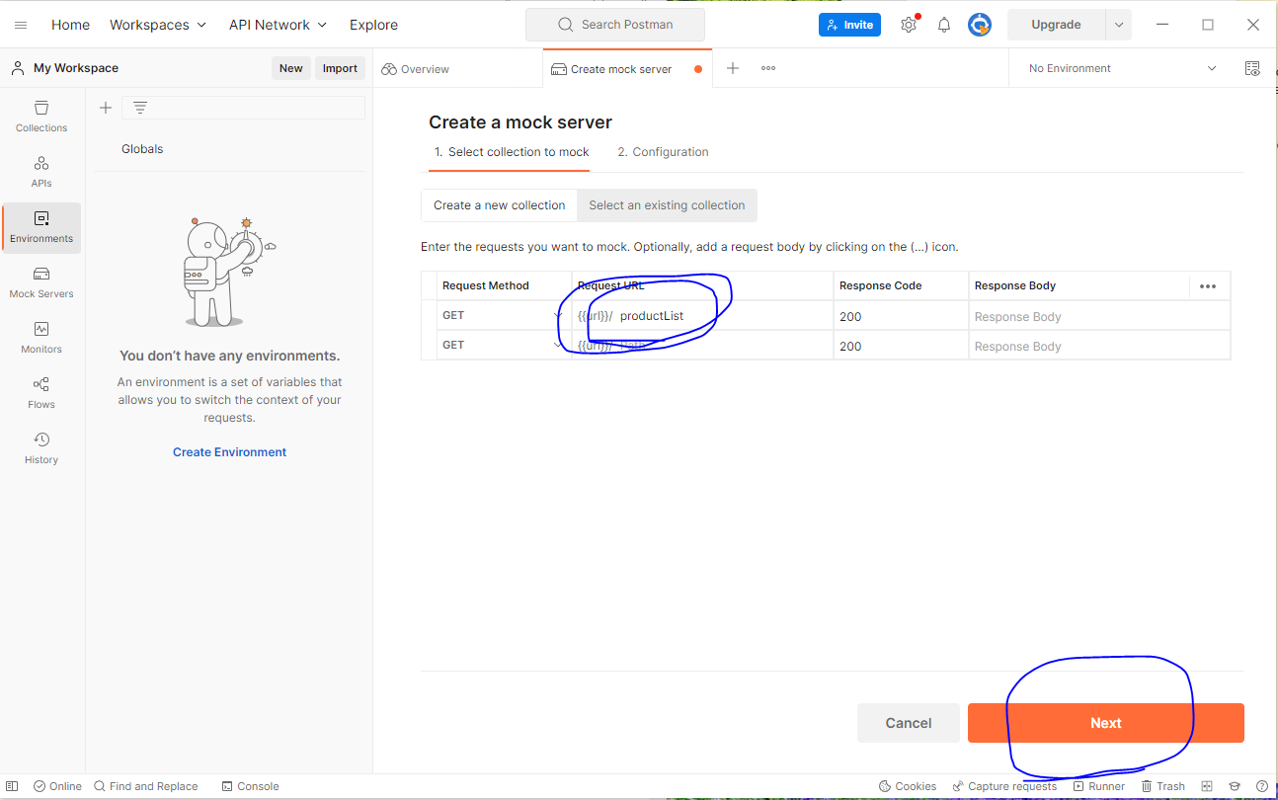Follow the Create Environment link
1278x800 pixels.
[x=229, y=452]
